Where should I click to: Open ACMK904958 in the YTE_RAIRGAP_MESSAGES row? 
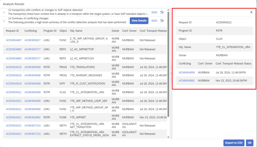(x=32, y=75)
